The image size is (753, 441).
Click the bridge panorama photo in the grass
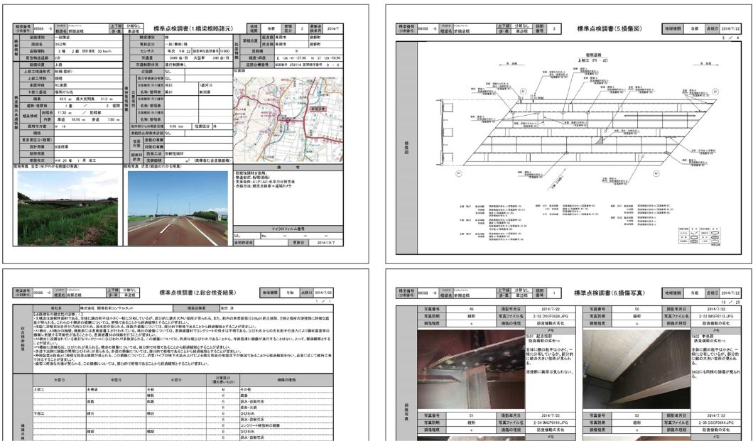67,208
